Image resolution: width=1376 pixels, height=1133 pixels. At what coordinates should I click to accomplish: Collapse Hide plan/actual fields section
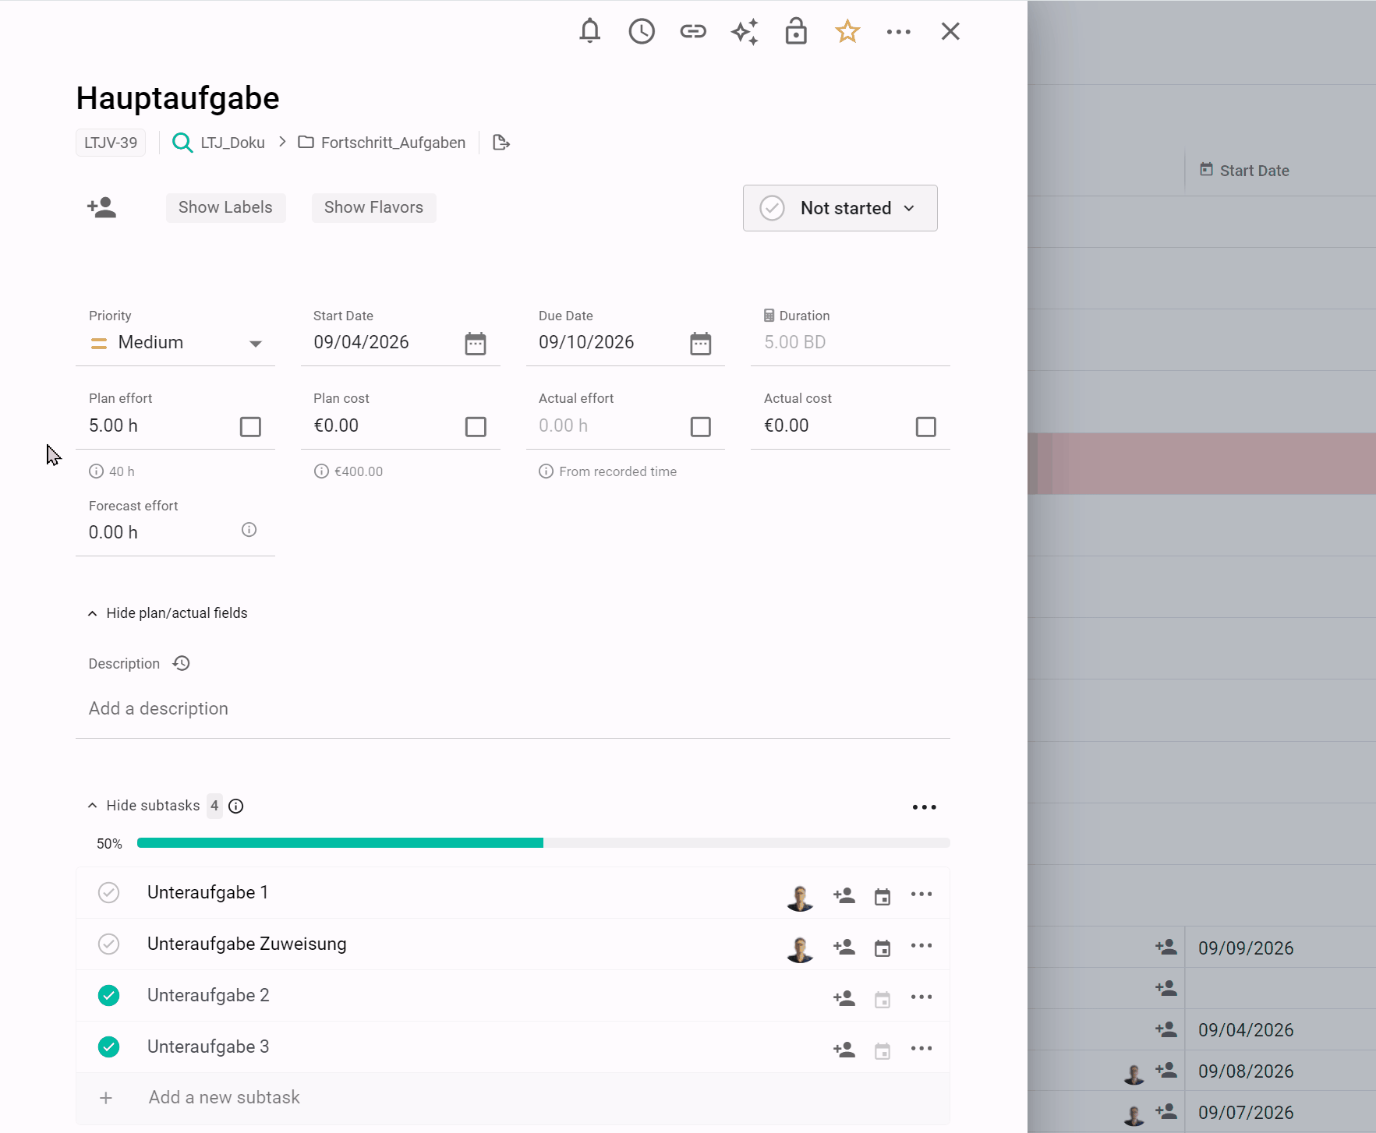click(x=168, y=613)
